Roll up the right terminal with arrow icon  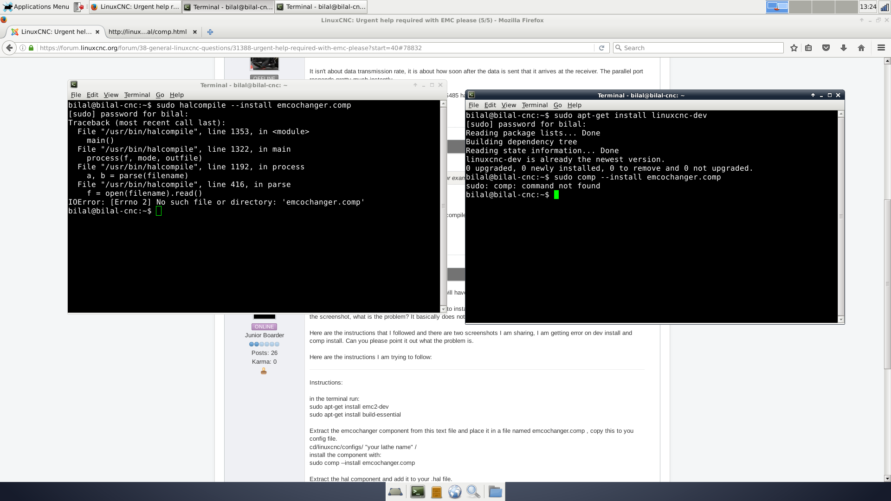pos(813,95)
